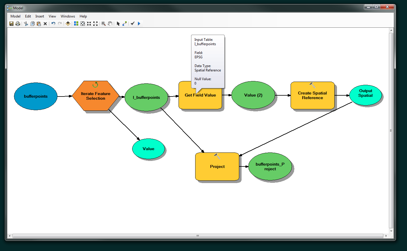Click the horizontal scrollbar thumb
Viewport: 407px width, 251px height.
[x=198, y=236]
